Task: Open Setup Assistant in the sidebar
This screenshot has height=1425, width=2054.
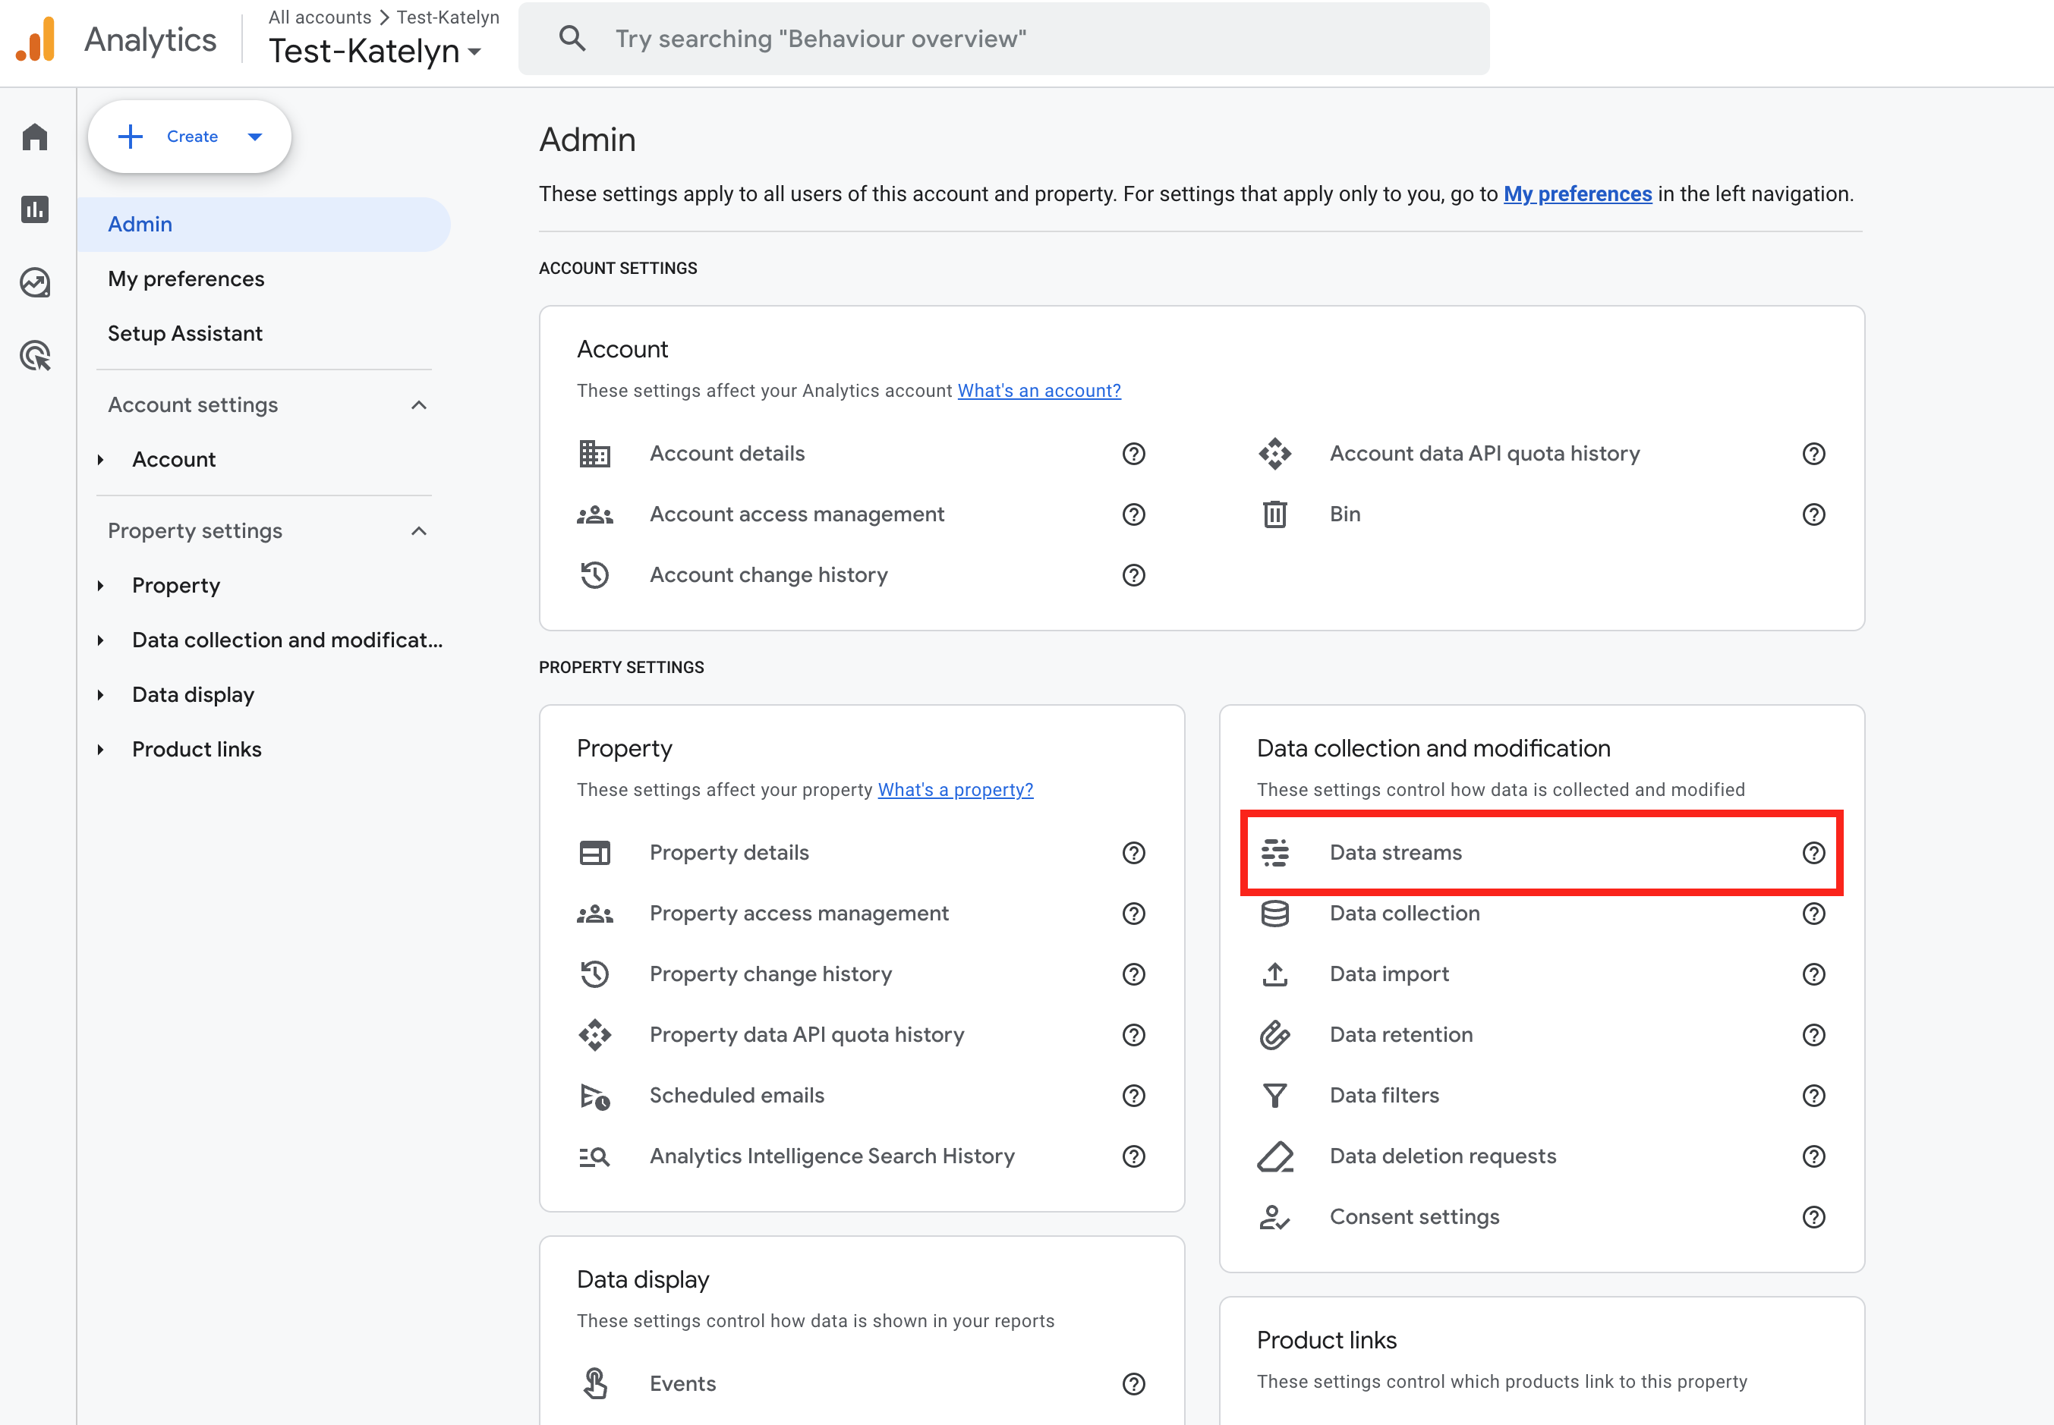Action: click(185, 333)
